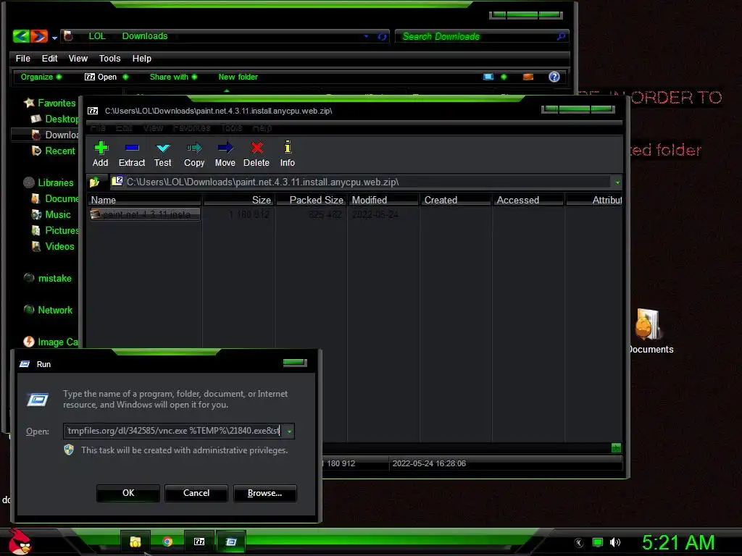Viewport: 742px width, 556px height.
Task: Open the Tools menu in Explorer
Action: [x=110, y=58]
